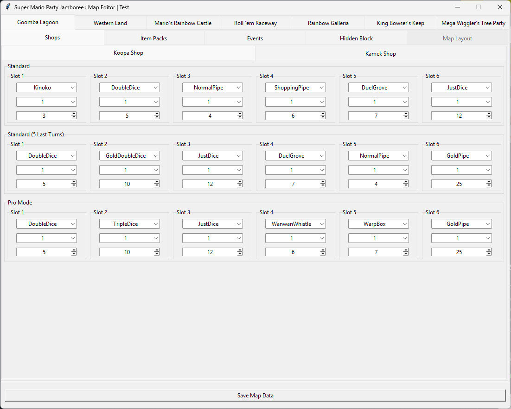Increment the JustDice price of 12 in Standard Slot 6
The width and height of the screenshot is (511, 409).
click(489, 114)
